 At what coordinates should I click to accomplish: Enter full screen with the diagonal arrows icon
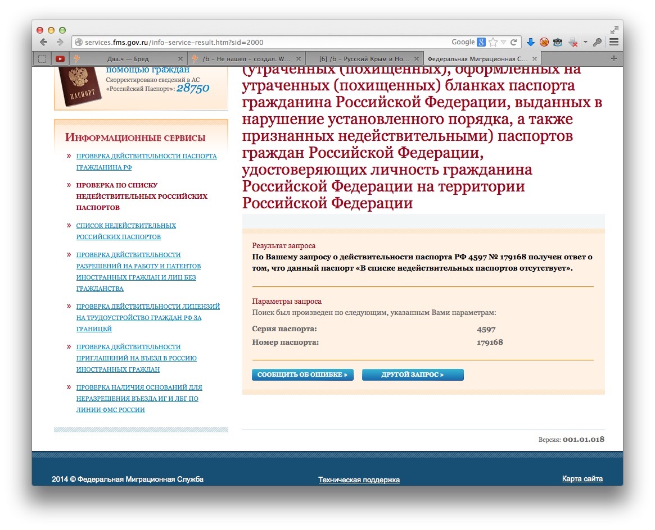coord(614,30)
